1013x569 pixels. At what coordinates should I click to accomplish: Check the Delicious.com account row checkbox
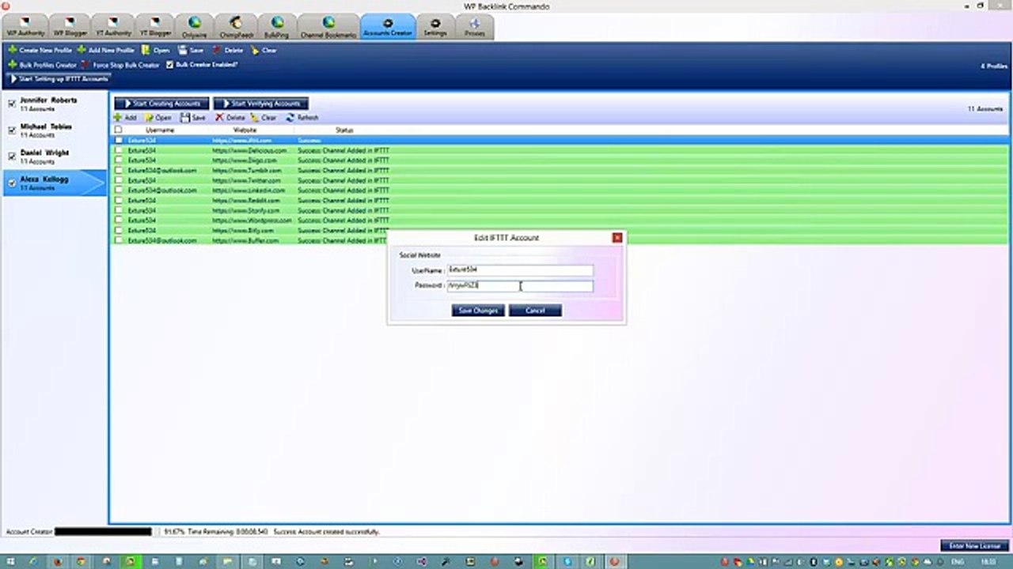(x=119, y=150)
